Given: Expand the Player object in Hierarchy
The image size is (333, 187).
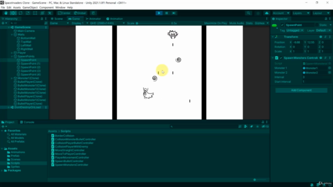Looking at the screenshot, I should pyautogui.click(x=12, y=53).
